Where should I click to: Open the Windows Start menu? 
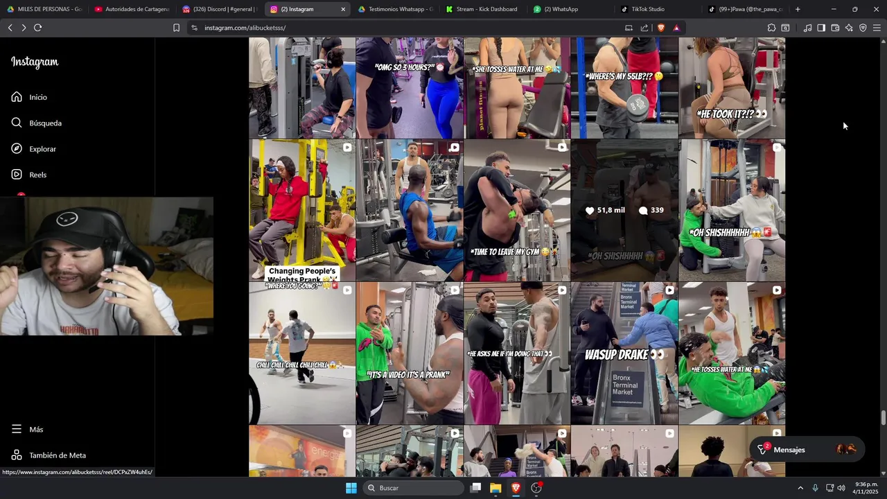(351, 488)
